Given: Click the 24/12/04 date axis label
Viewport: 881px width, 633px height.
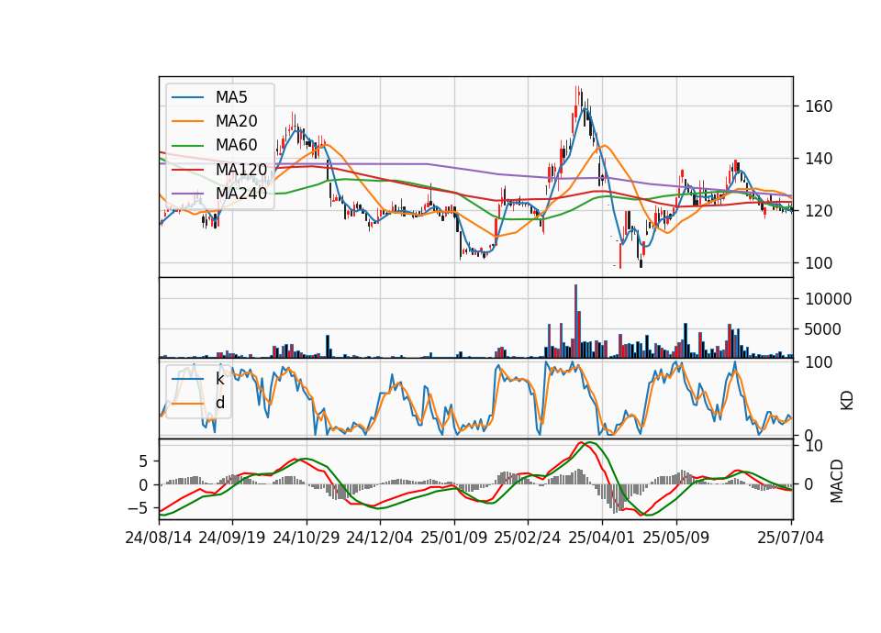Looking at the screenshot, I should 380,539.
